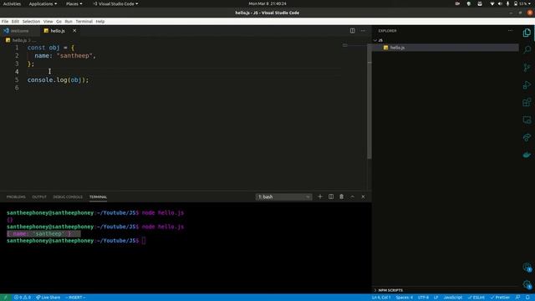Open the Remote Explorer view
The height and width of the screenshot is (301, 535).
(x=527, y=120)
